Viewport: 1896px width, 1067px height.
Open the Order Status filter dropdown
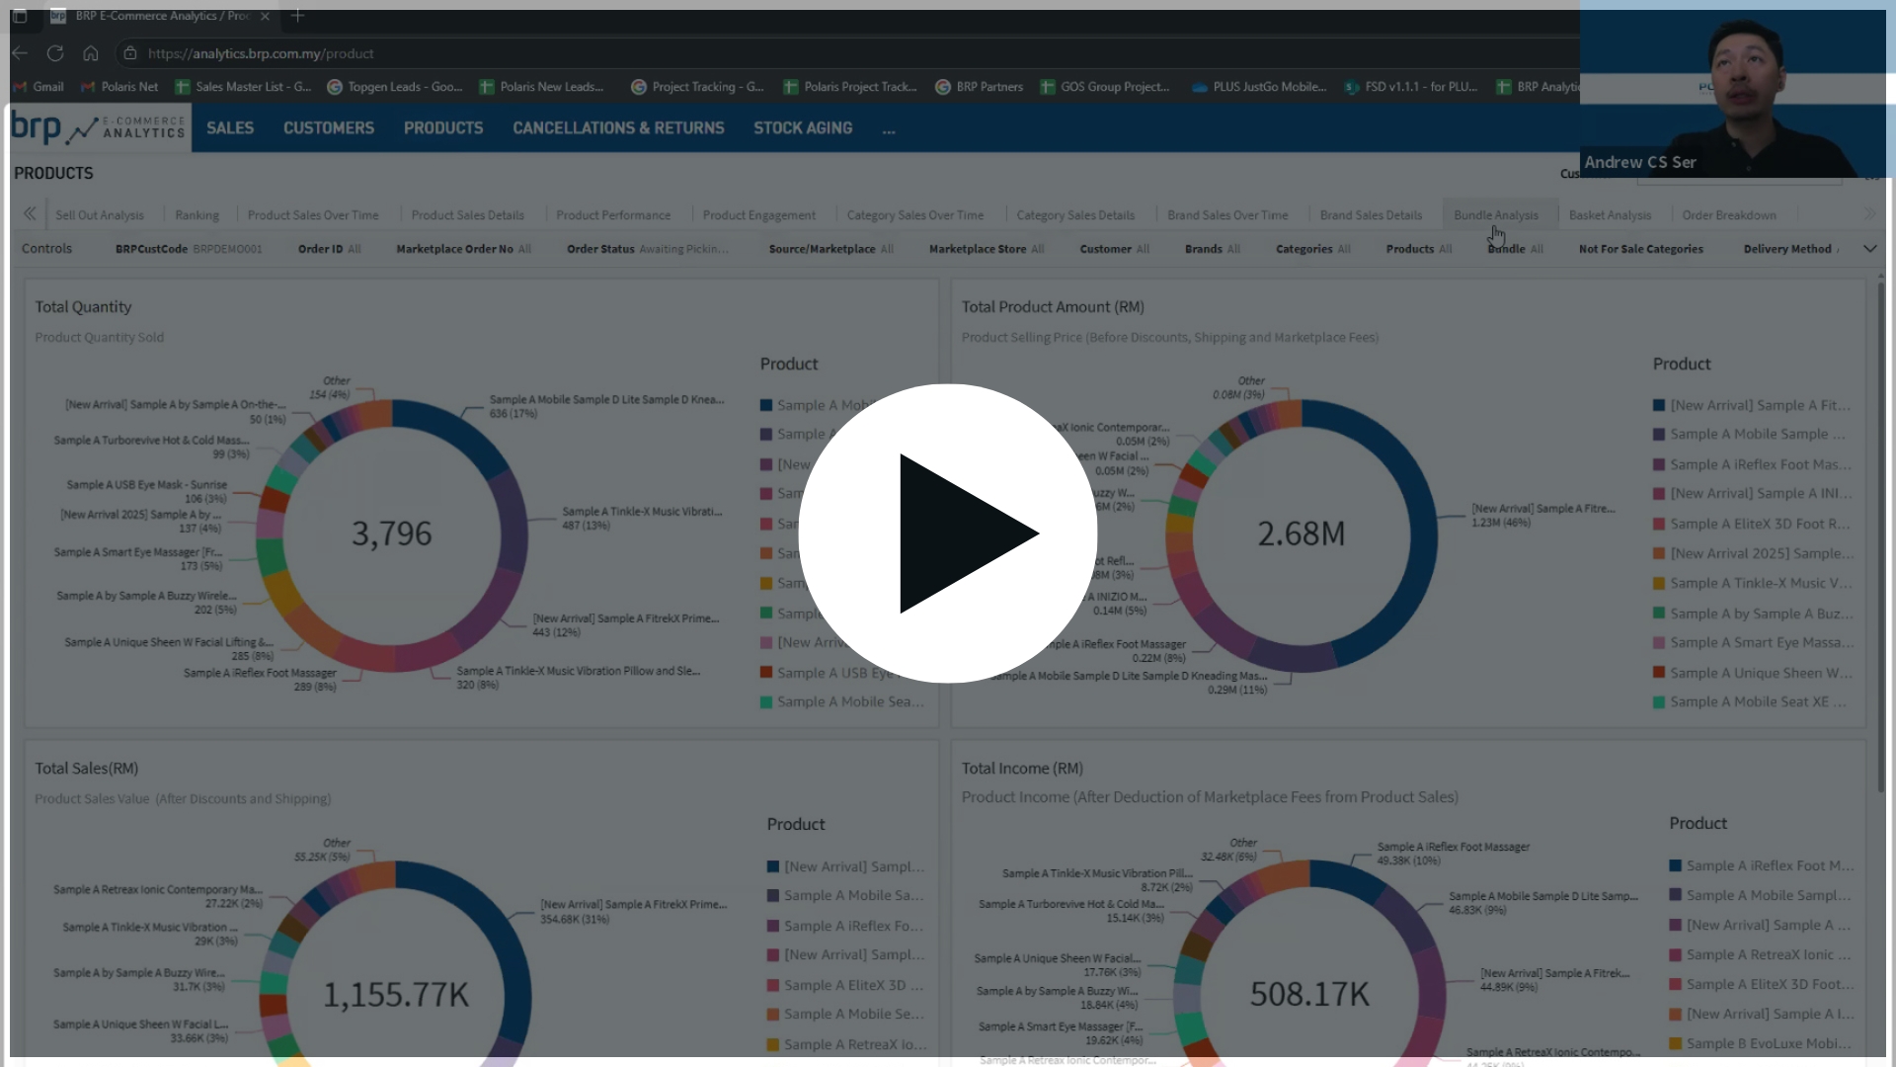[647, 249]
